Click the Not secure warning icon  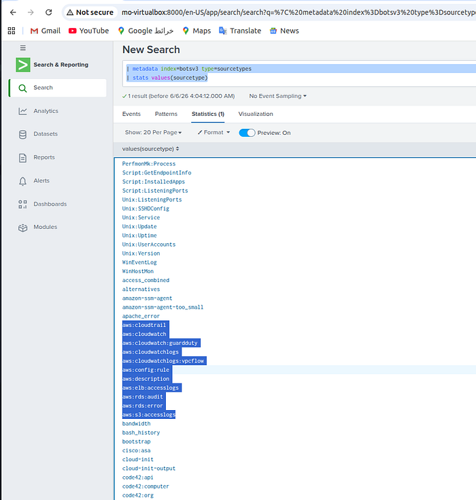pyautogui.click(x=70, y=12)
